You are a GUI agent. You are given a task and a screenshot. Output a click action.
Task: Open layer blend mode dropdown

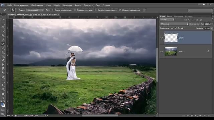coord(174,24)
